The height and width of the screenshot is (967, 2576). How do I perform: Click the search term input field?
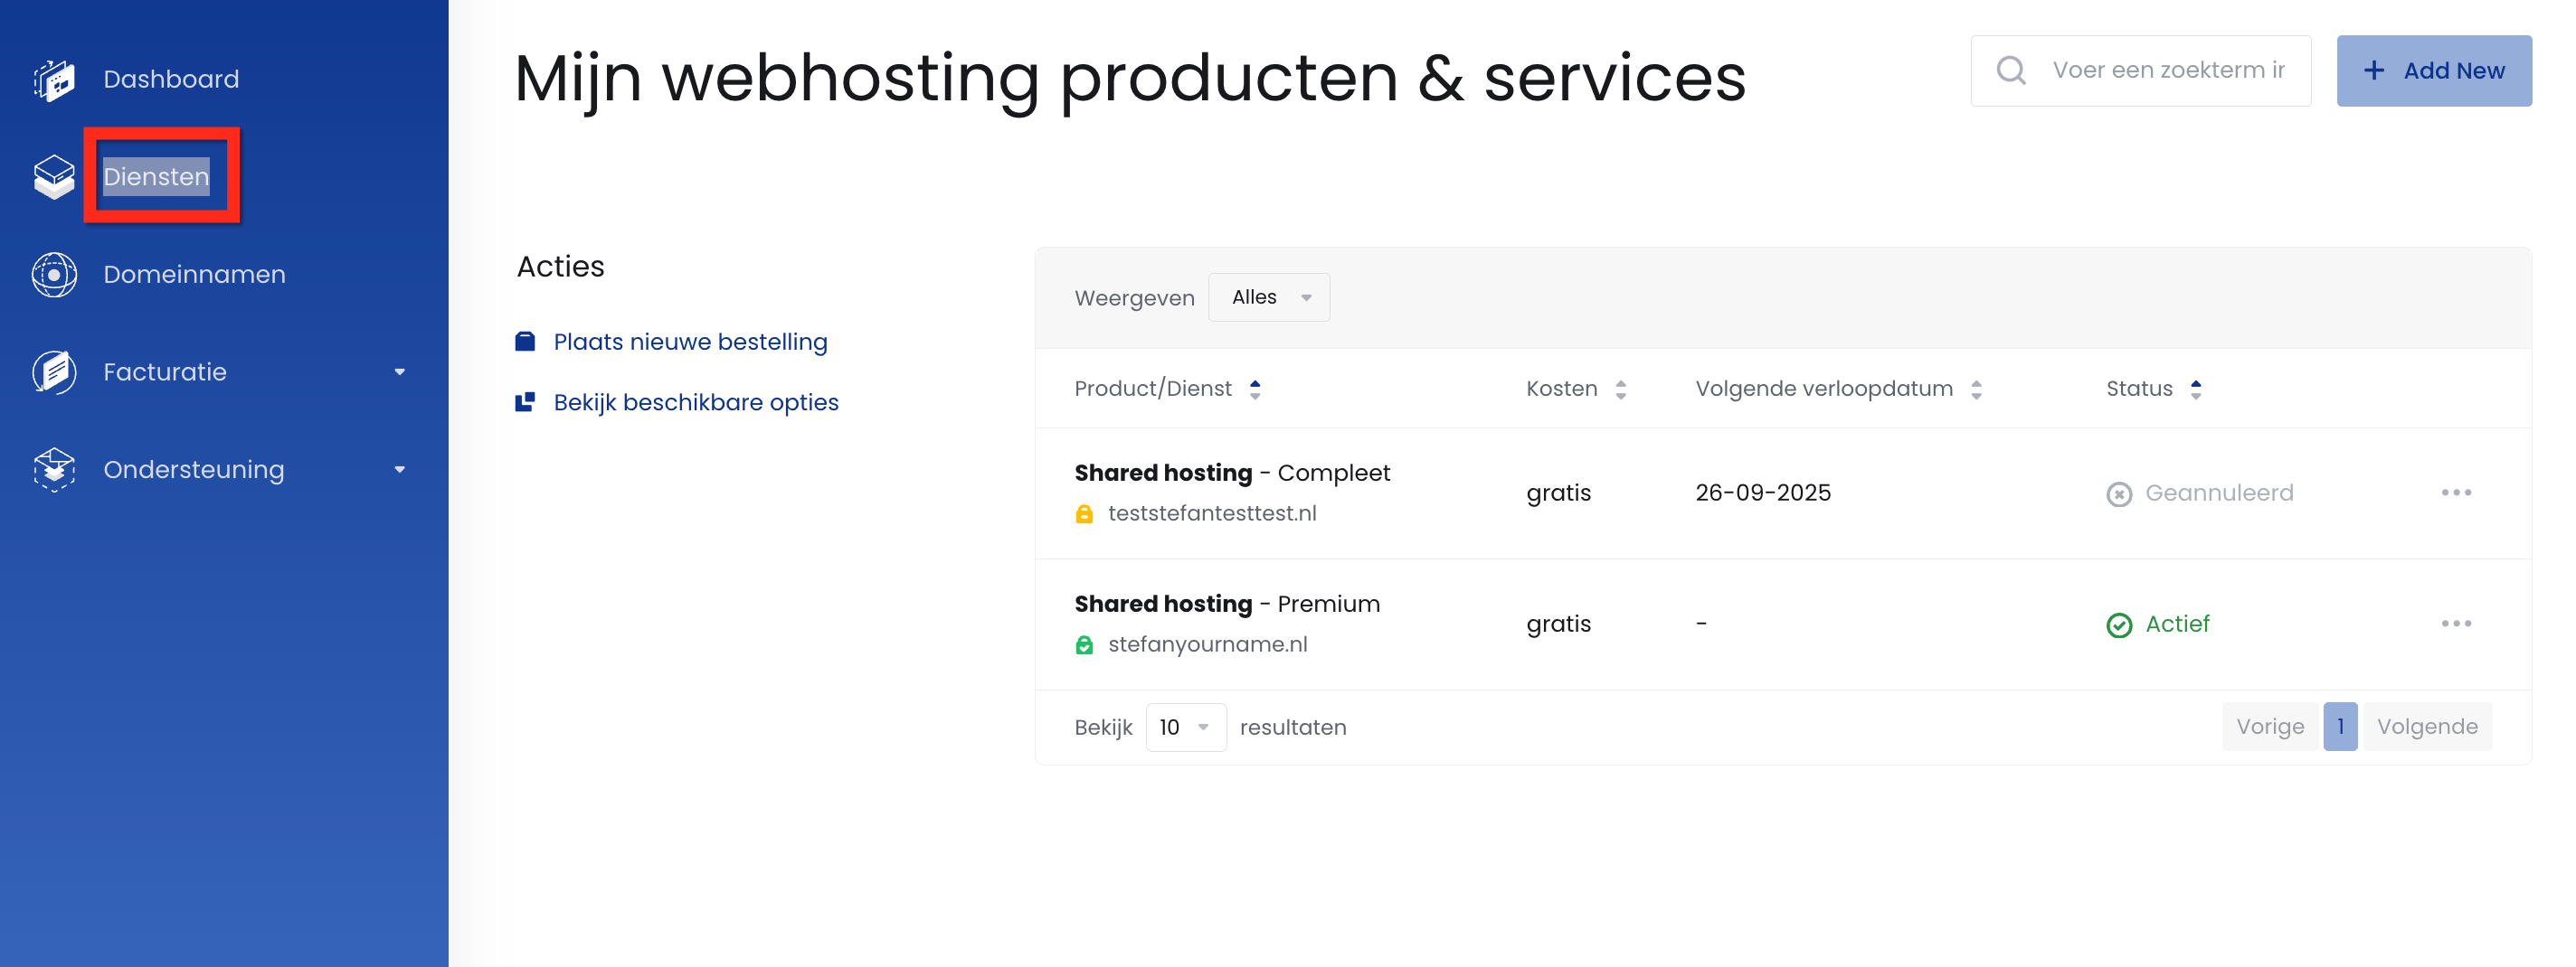pos(2168,70)
